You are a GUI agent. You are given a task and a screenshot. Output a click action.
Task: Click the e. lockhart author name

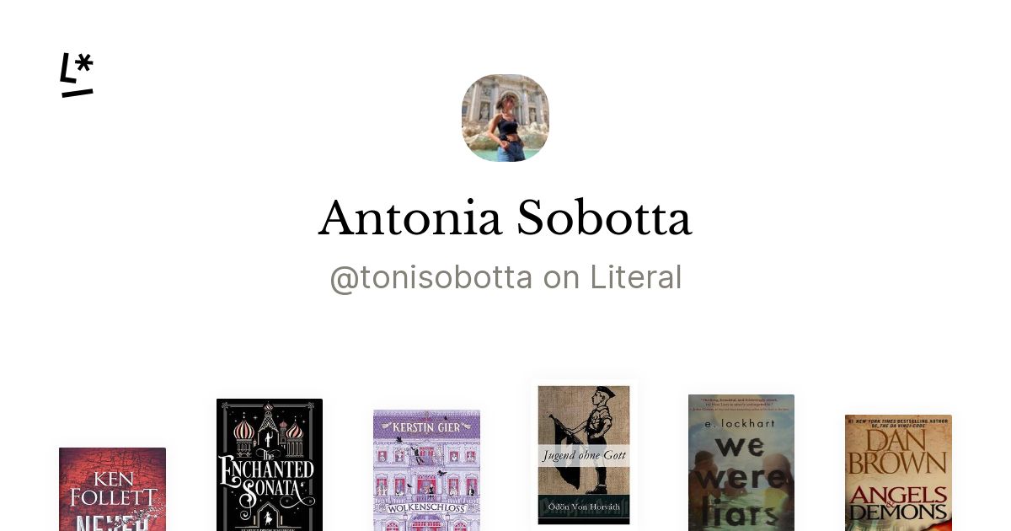point(741,423)
